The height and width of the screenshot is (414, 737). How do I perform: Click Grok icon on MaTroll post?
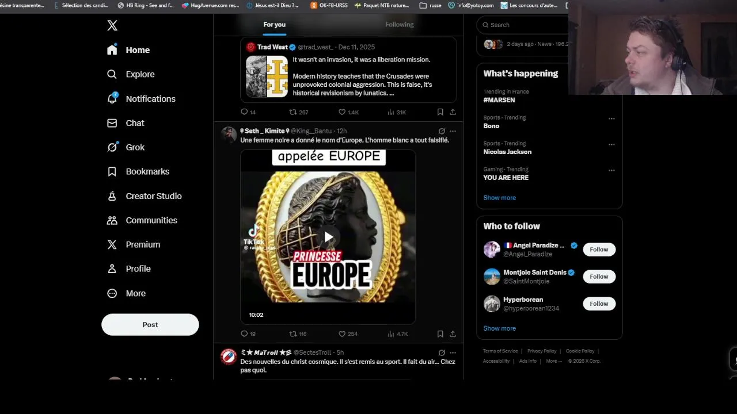pyautogui.click(x=442, y=352)
